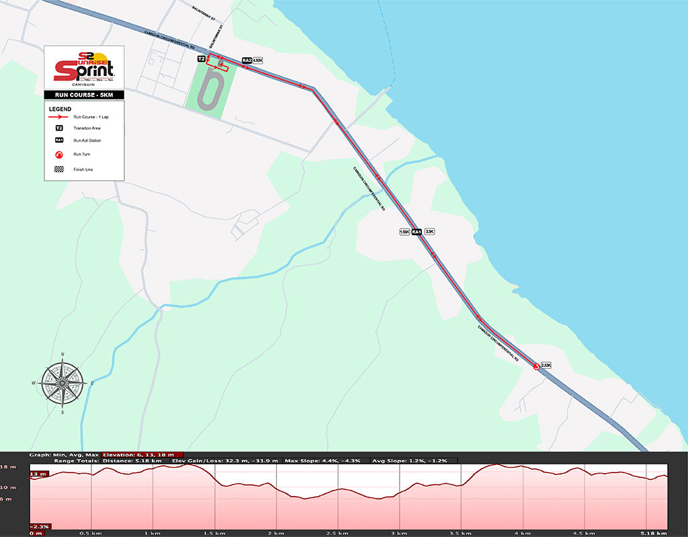Click the RA1 icon in the legend
Screen dimensions: 688x537
click(59, 140)
